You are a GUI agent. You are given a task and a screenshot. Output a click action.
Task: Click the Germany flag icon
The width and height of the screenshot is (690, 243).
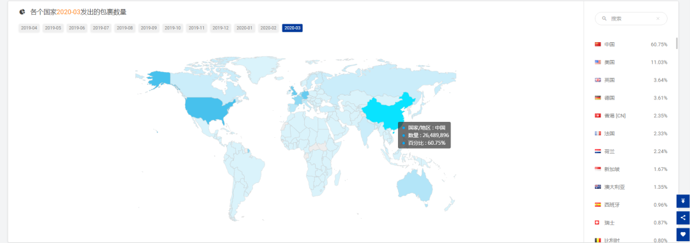tap(597, 98)
